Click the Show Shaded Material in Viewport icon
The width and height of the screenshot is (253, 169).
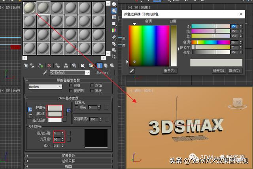91,65
